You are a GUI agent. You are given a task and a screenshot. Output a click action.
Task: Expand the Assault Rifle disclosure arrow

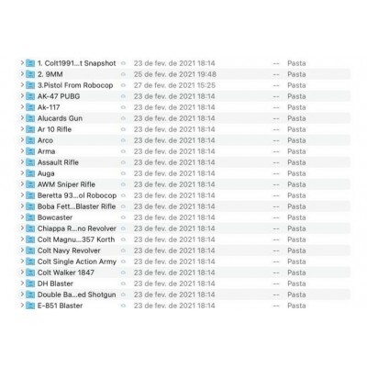[22, 162]
